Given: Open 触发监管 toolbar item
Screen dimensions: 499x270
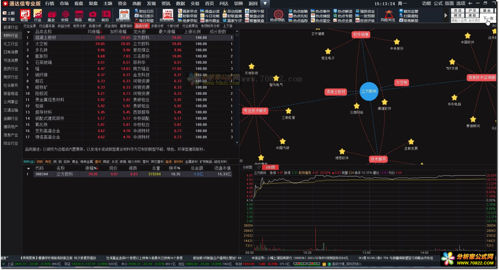Looking at the screenshot, I should pos(409,11).
